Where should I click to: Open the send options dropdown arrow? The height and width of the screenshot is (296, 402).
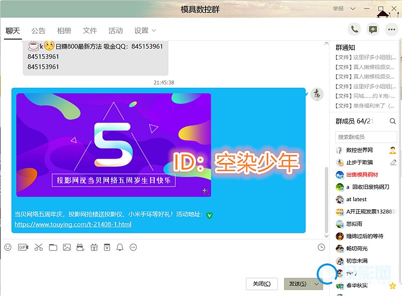tap(317, 284)
